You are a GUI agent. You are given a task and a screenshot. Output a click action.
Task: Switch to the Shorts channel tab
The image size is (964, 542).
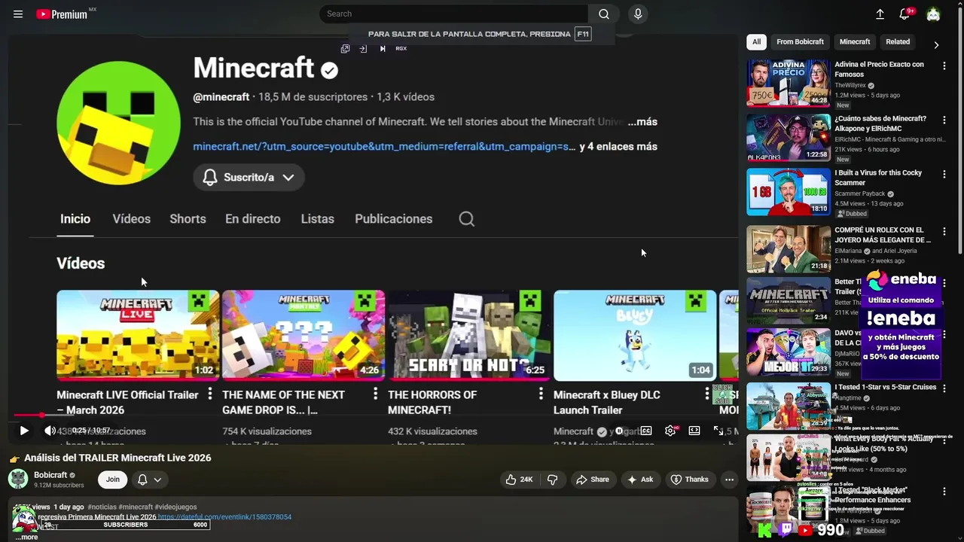point(188,219)
